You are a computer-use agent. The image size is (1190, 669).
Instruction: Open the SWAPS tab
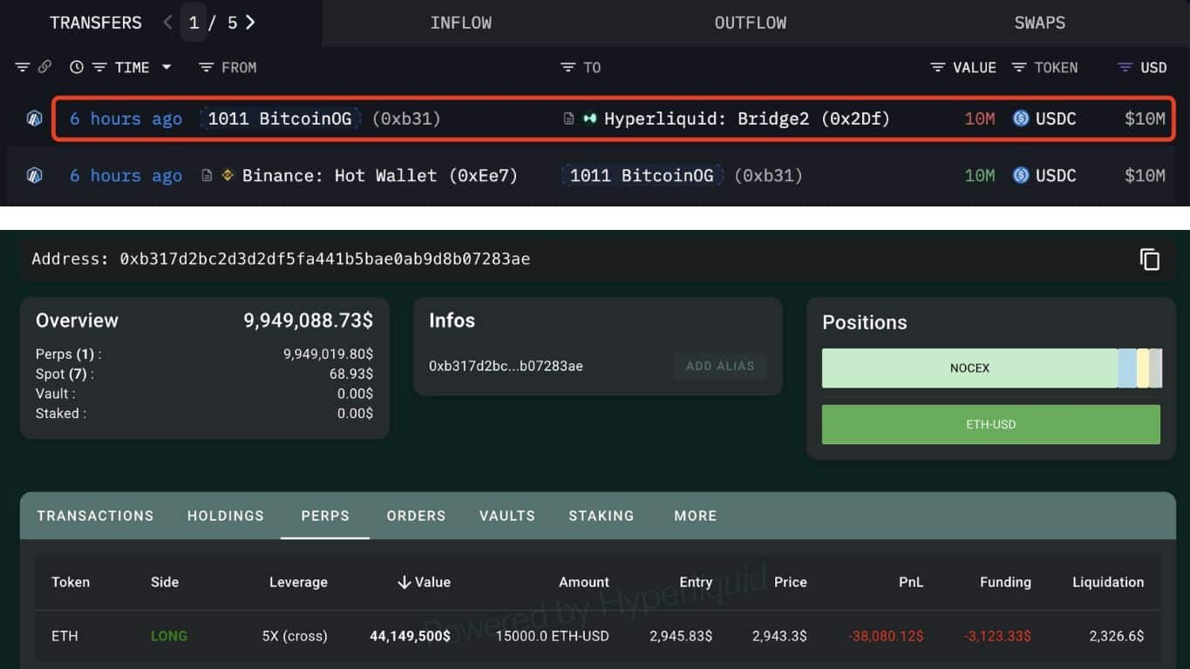pyautogui.click(x=1039, y=23)
